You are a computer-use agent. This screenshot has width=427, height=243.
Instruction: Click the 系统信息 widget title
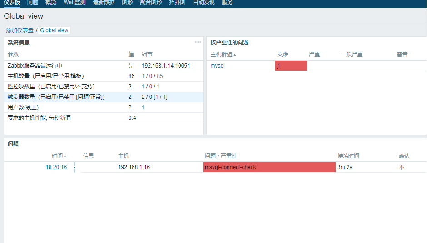tap(19, 43)
